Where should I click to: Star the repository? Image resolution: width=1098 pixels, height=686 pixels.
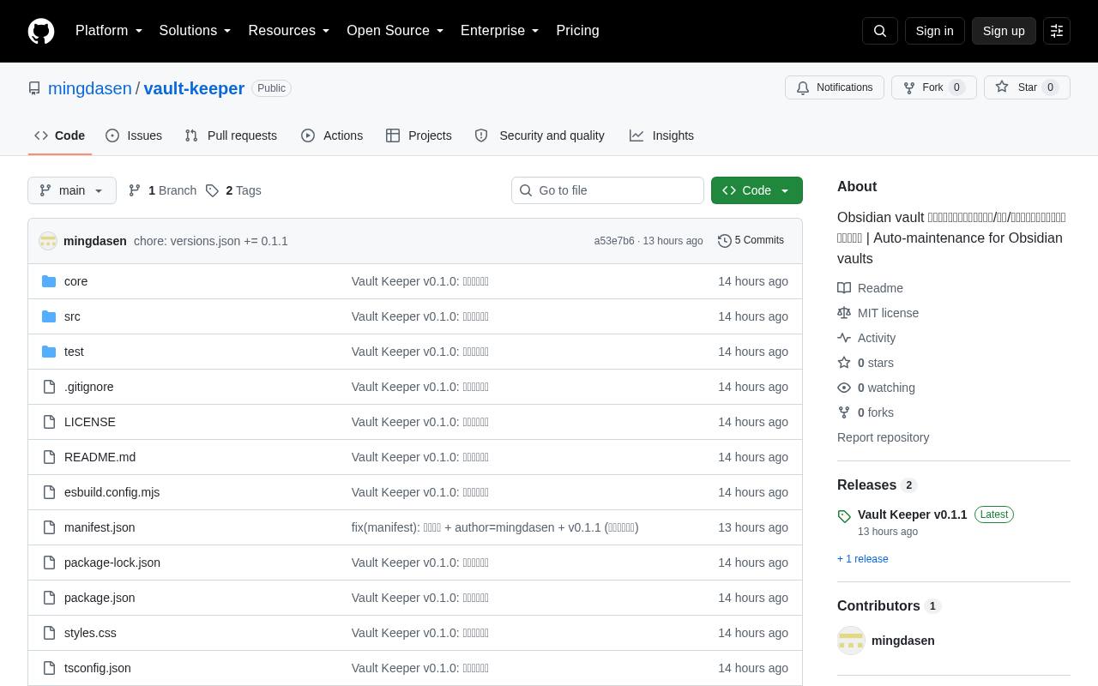pyautogui.click(x=1027, y=87)
